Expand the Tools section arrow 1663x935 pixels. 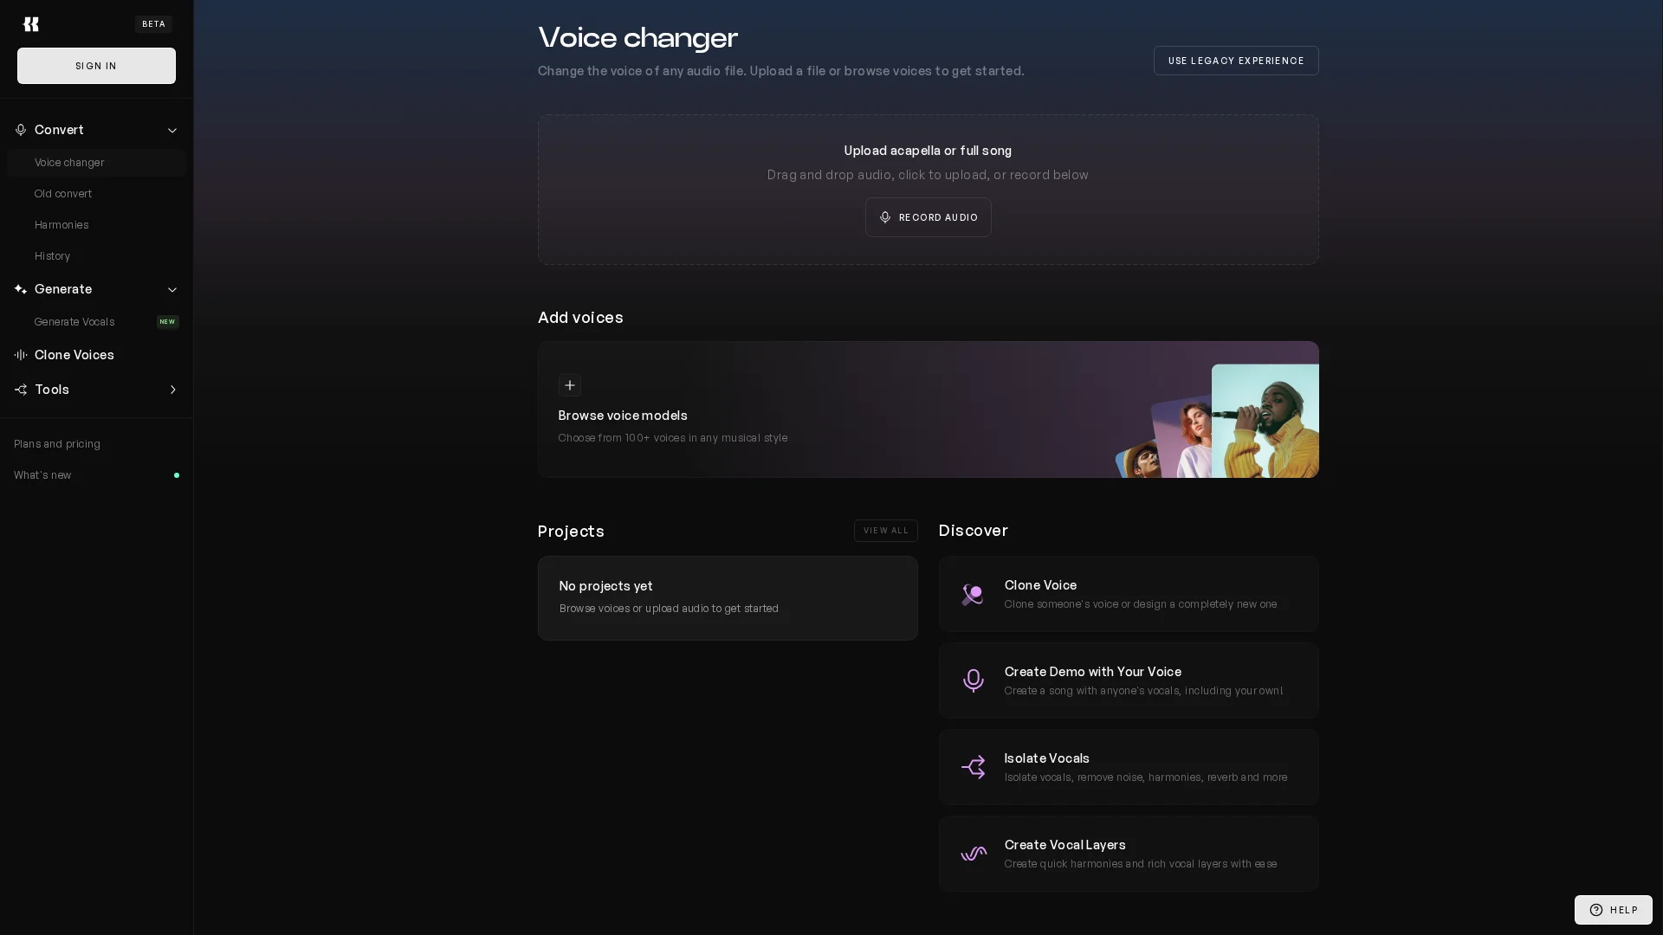pyautogui.click(x=171, y=390)
